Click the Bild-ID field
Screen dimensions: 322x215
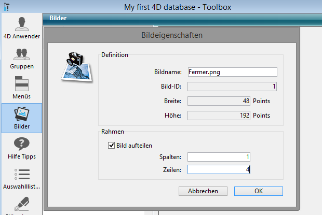point(232,87)
